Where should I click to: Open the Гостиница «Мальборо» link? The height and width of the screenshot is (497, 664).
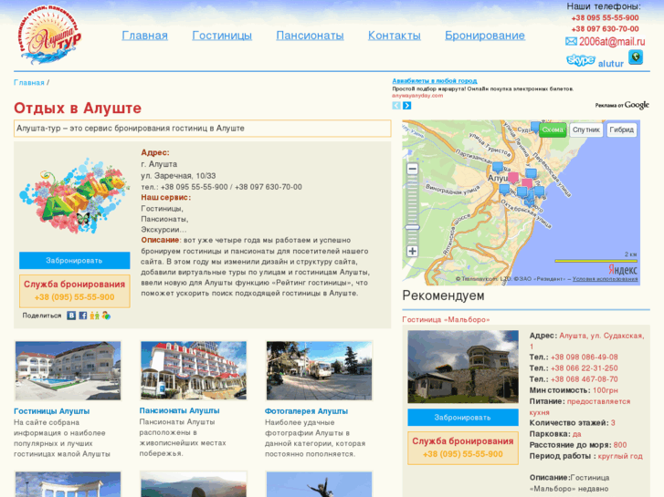pos(446,320)
